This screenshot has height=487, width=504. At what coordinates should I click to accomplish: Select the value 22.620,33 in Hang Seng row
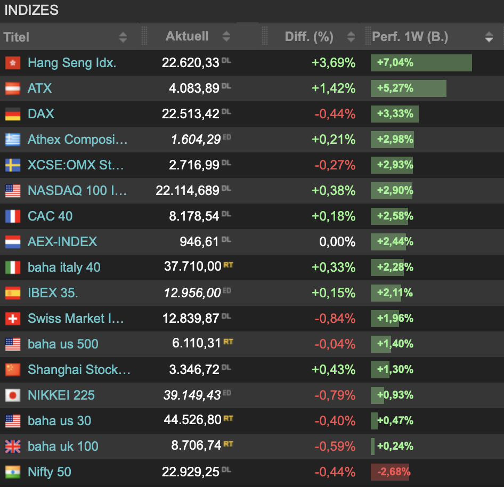[x=190, y=63]
